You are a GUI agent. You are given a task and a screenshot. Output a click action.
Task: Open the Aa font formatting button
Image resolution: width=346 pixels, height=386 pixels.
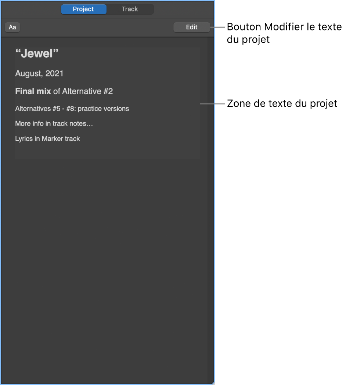click(x=12, y=27)
